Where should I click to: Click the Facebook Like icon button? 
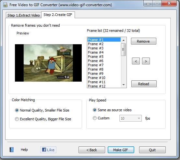tap(48, 150)
